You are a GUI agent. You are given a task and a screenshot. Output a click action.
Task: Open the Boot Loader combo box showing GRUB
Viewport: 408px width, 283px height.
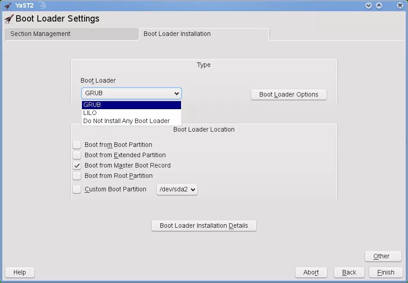131,93
